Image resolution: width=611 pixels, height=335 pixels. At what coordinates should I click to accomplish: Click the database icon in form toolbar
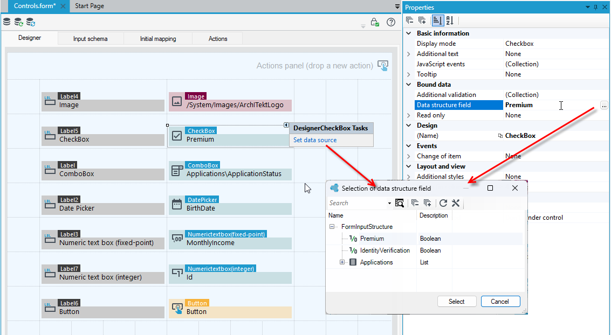pos(6,22)
